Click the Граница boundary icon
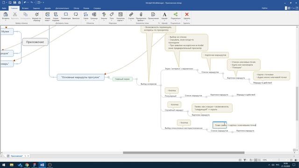Viewport: 299px width, 168px height. pos(94,14)
